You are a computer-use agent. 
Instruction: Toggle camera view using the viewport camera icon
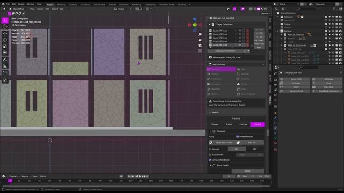click(x=200, y=45)
